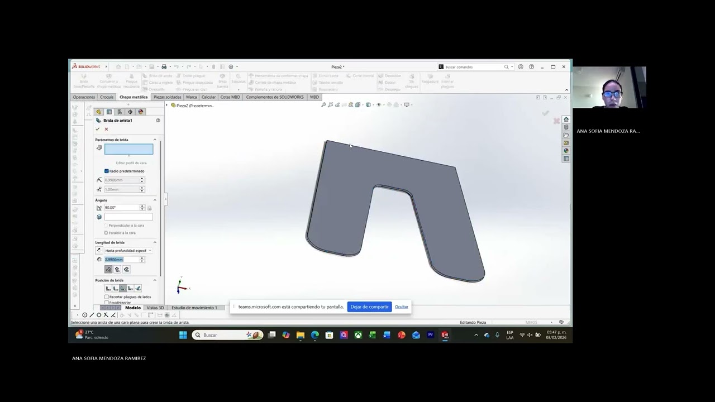The height and width of the screenshot is (402, 715).
Task: Collapse the Ángulo section
Action: pos(155,200)
